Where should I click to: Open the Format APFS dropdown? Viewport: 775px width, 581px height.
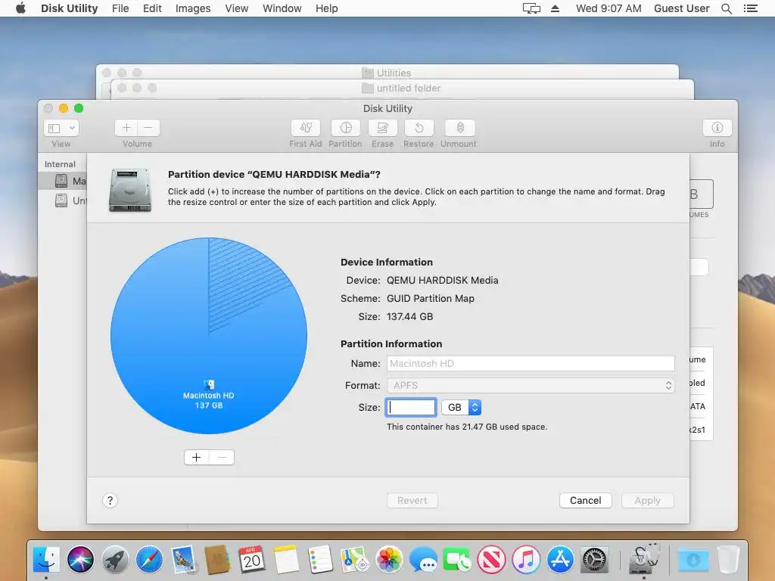pyautogui.click(x=531, y=385)
